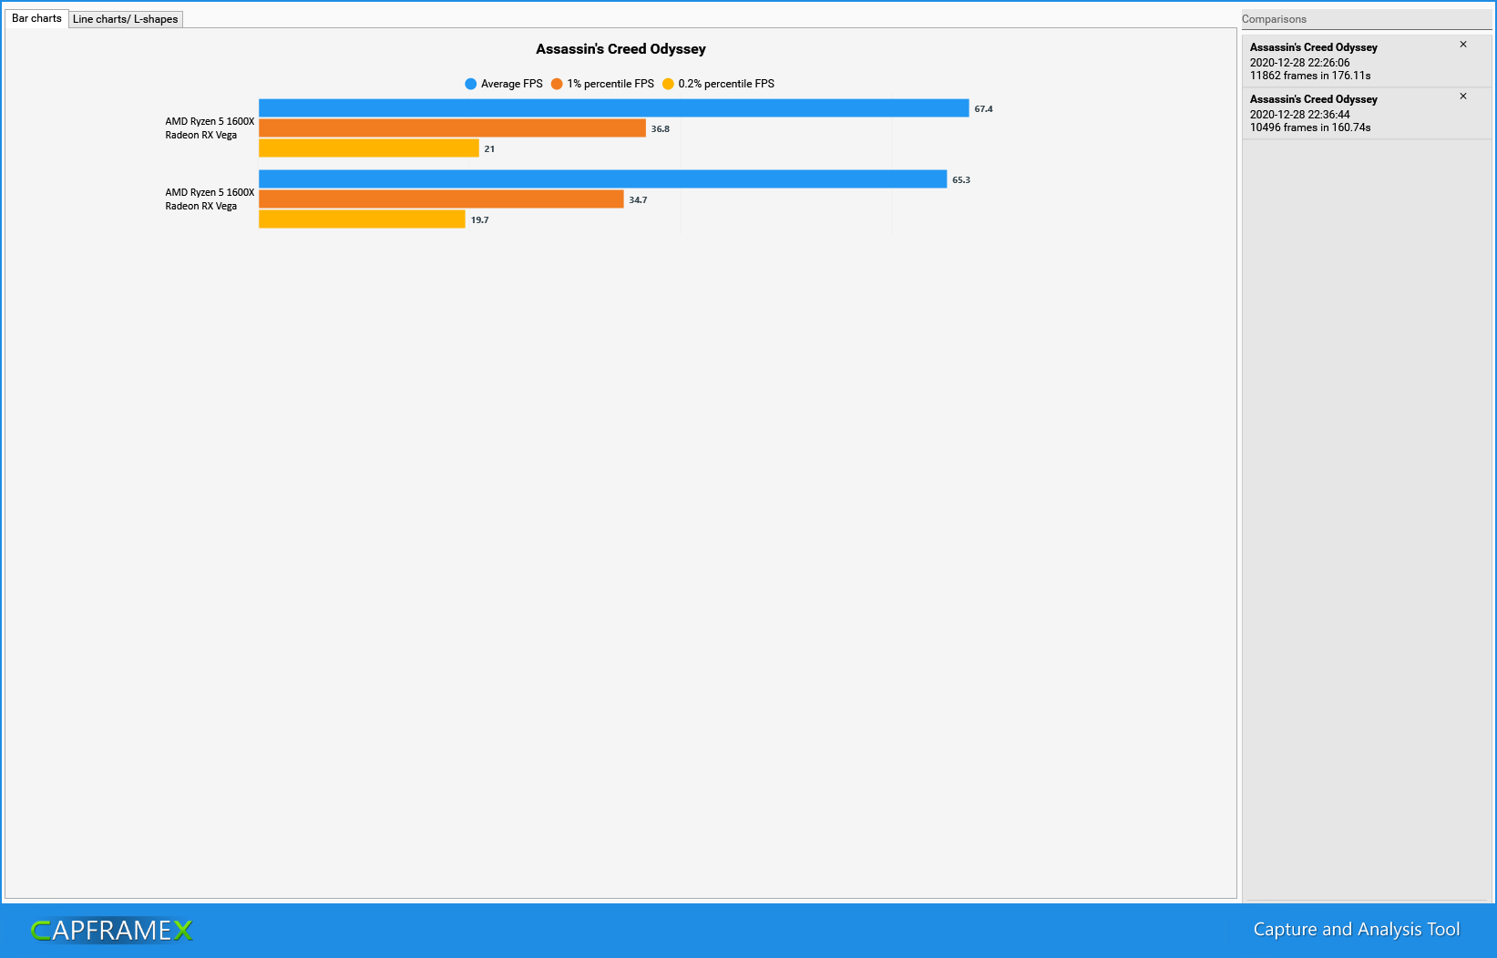Viewport: 1497px width, 958px height.
Task: Click the 67.4 value label
Action: pos(984,109)
